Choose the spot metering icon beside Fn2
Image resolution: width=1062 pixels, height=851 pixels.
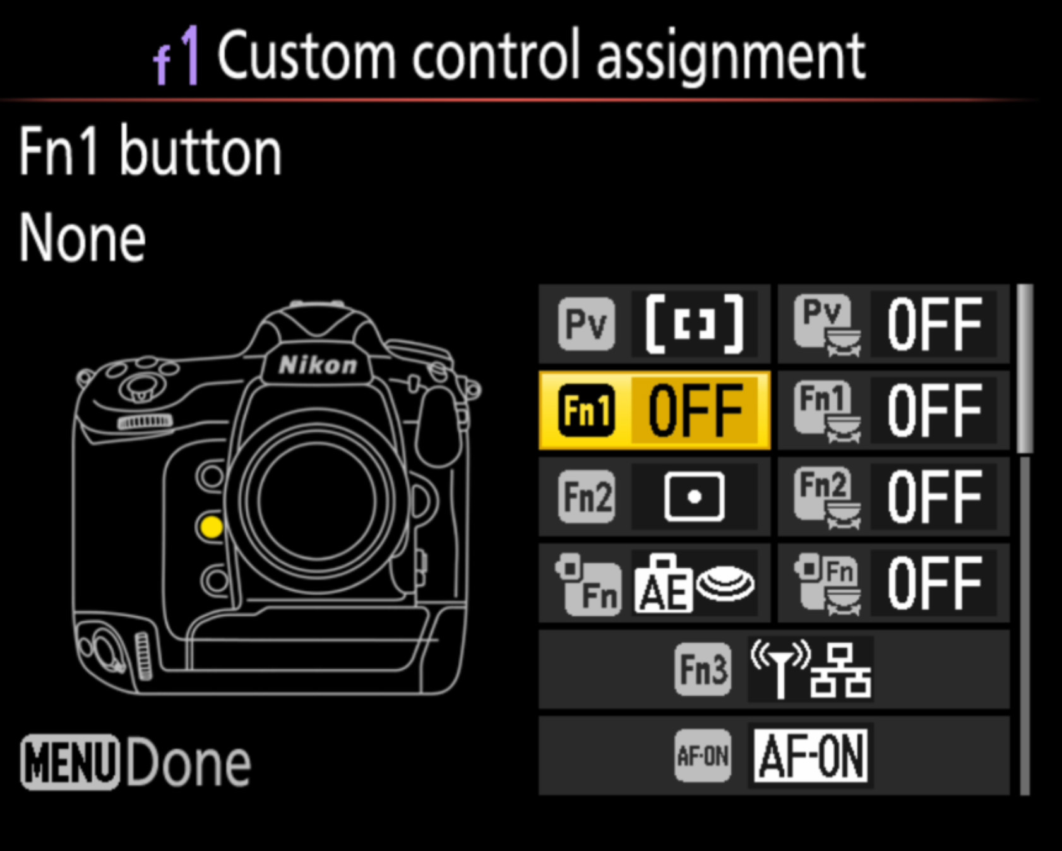694,497
